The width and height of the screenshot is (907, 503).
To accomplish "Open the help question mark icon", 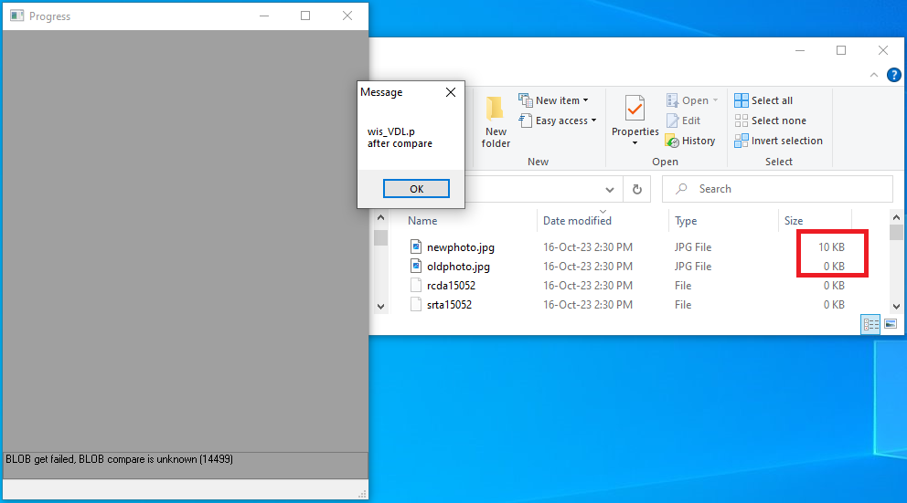I will pos(893,75).
